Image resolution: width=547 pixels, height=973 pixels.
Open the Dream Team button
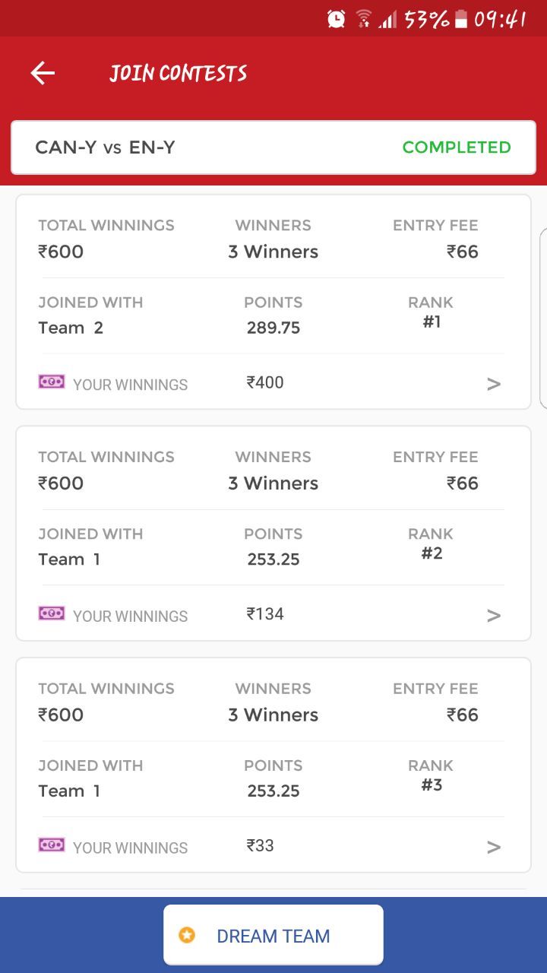point(273,935)
